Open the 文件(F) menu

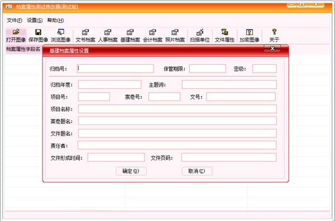(x=15, y=20)
